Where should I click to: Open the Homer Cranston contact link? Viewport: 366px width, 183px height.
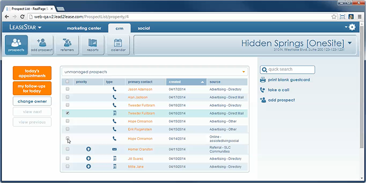(140, 149)
